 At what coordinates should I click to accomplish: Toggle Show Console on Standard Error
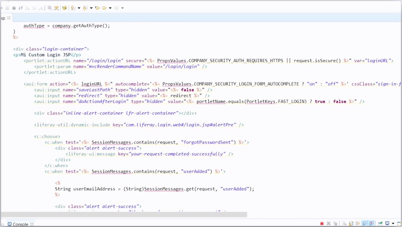point(371,224)
